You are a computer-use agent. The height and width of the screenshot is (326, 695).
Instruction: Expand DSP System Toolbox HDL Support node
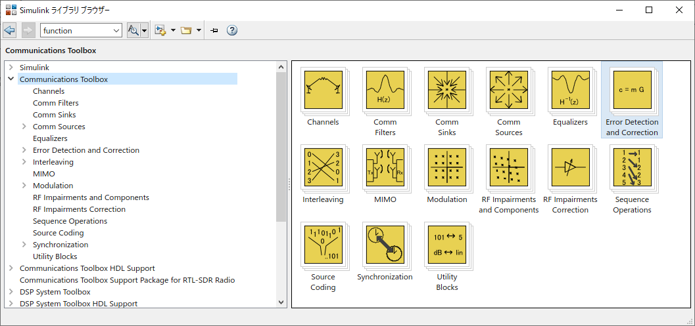click(x=11, y=304)
